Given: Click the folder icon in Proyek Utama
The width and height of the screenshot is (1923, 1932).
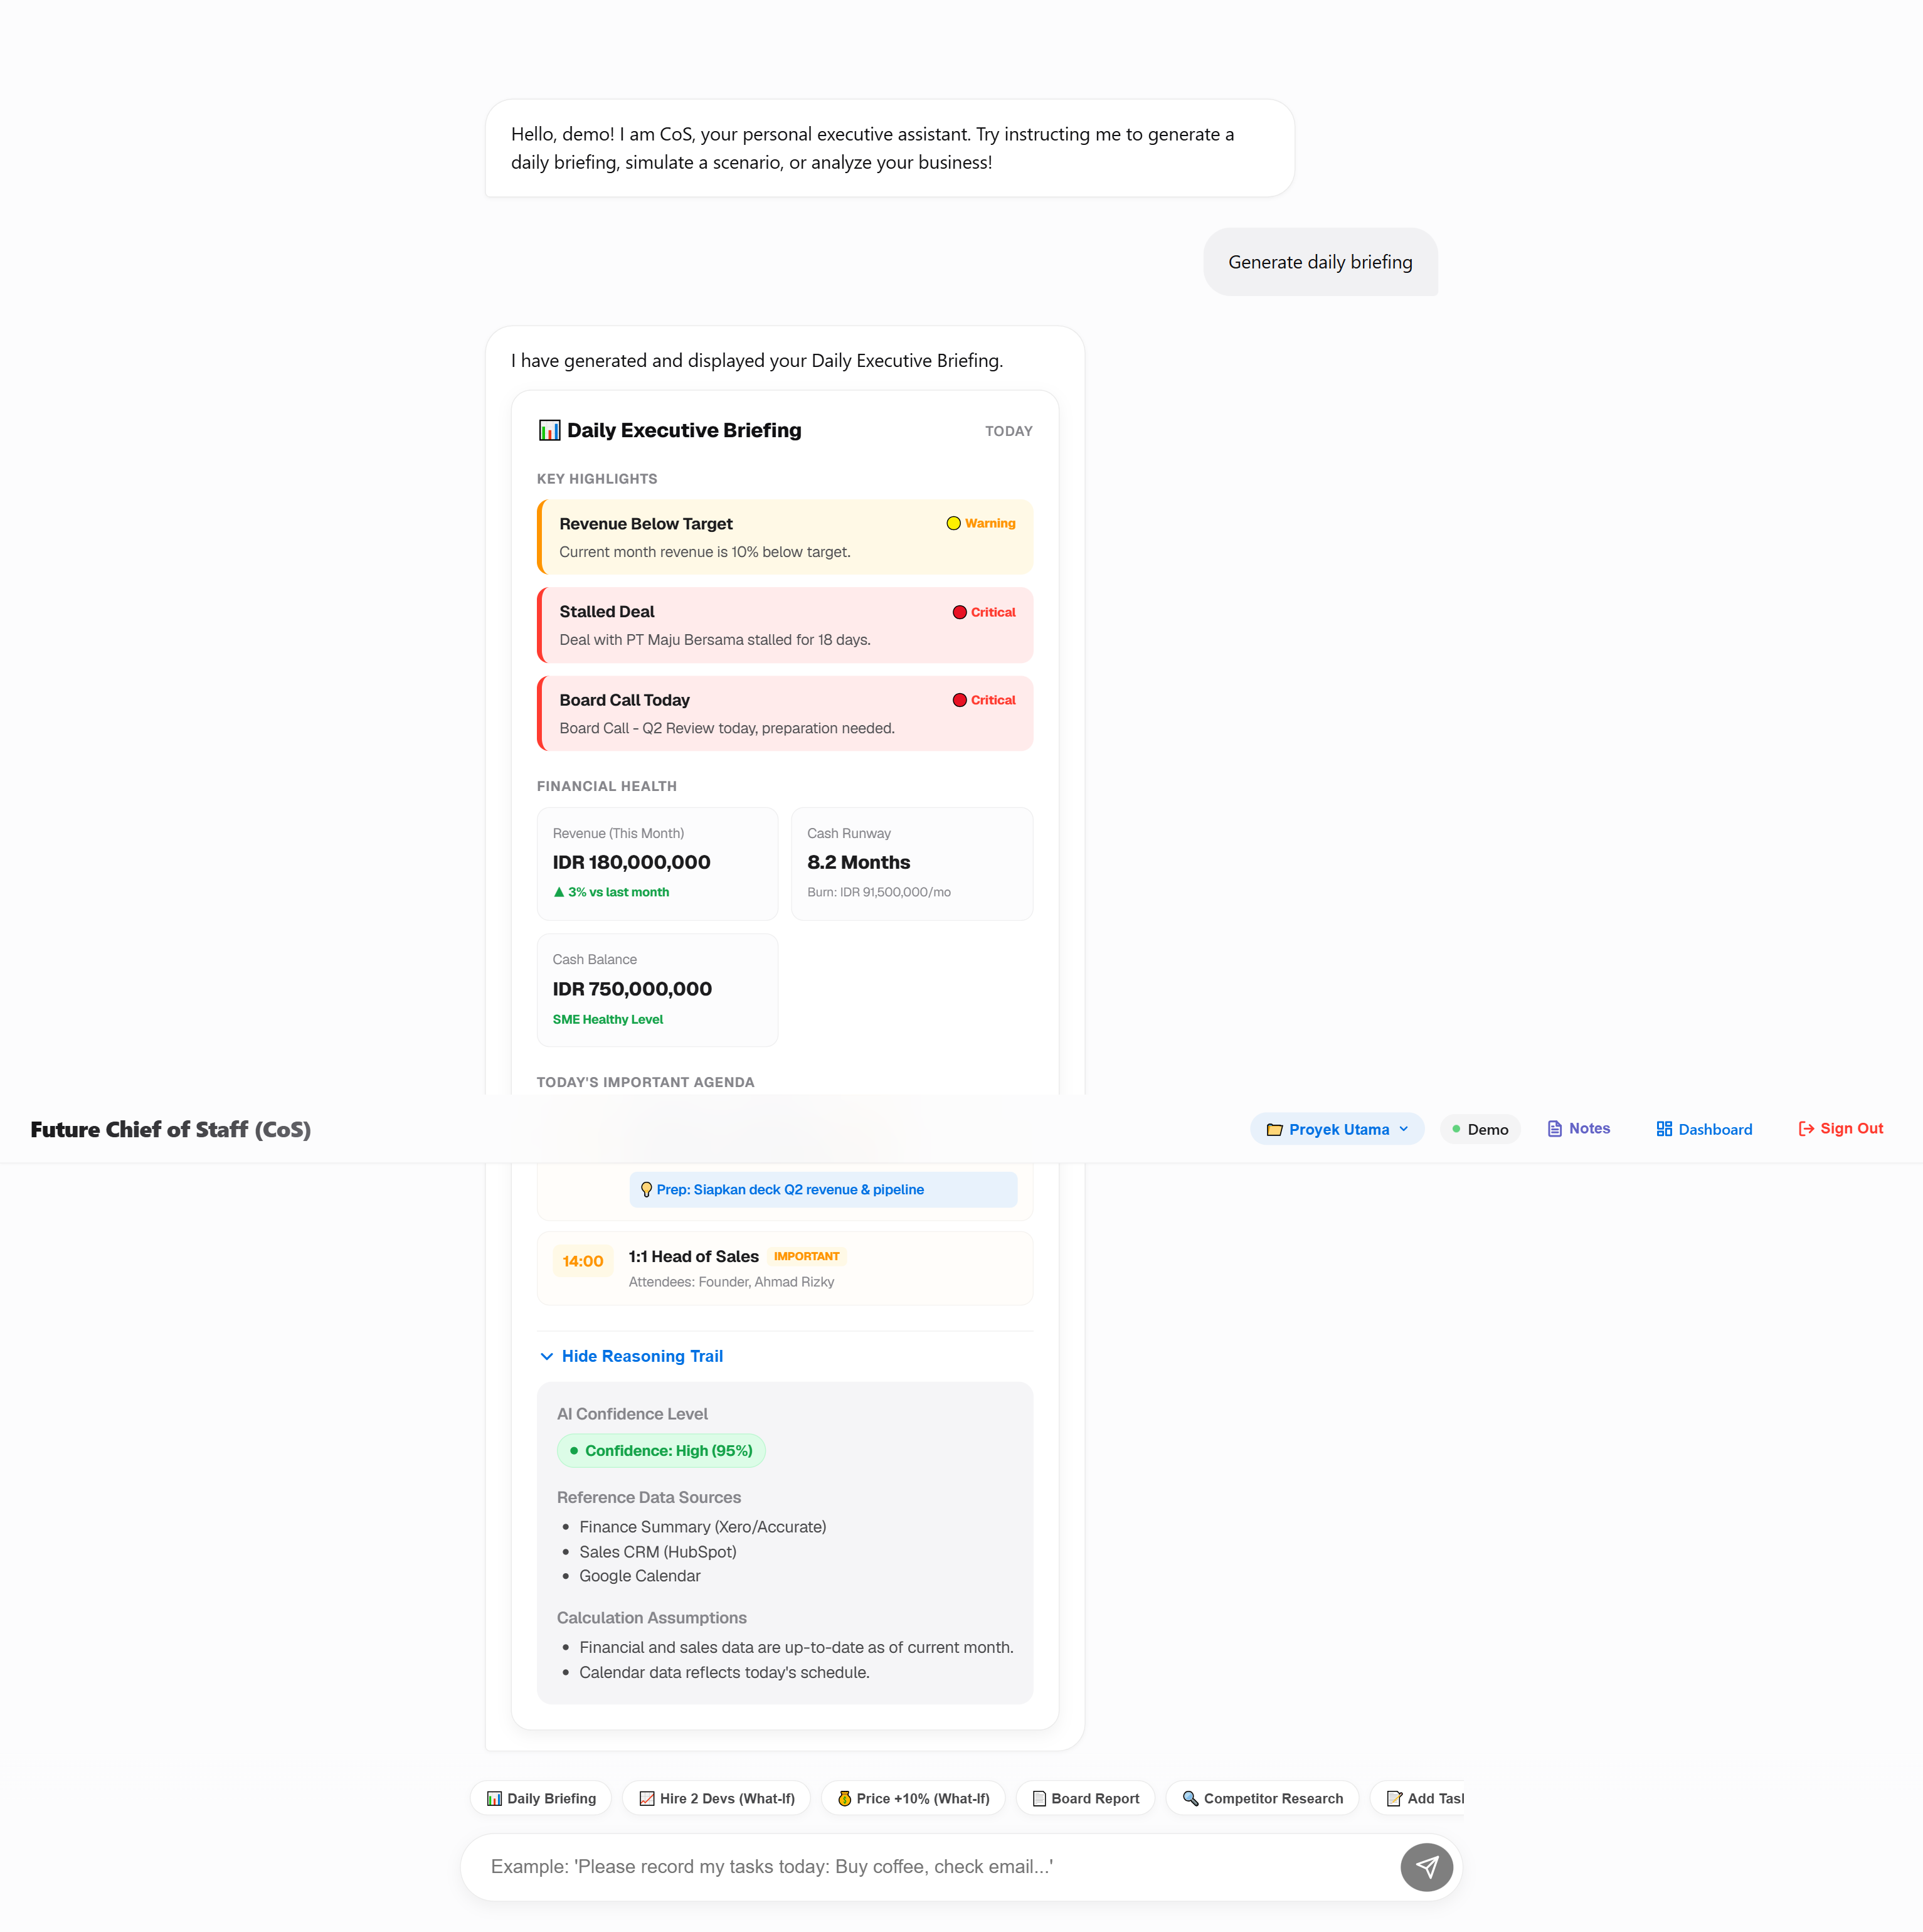Looking at the screenshot, I should pos(1274,1129).
